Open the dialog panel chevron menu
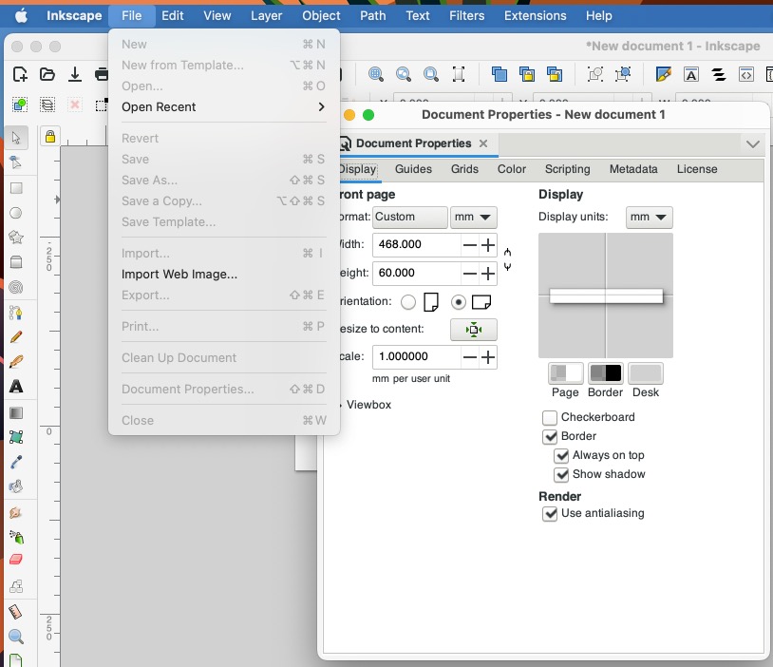This screenshot has width=773, height=667. (753, 144)
